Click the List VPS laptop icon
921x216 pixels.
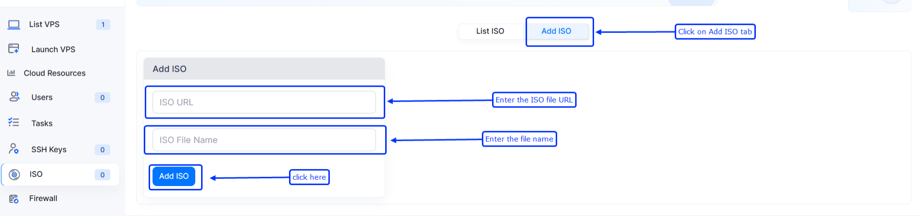pyautogui.click(x=14, y=24)
